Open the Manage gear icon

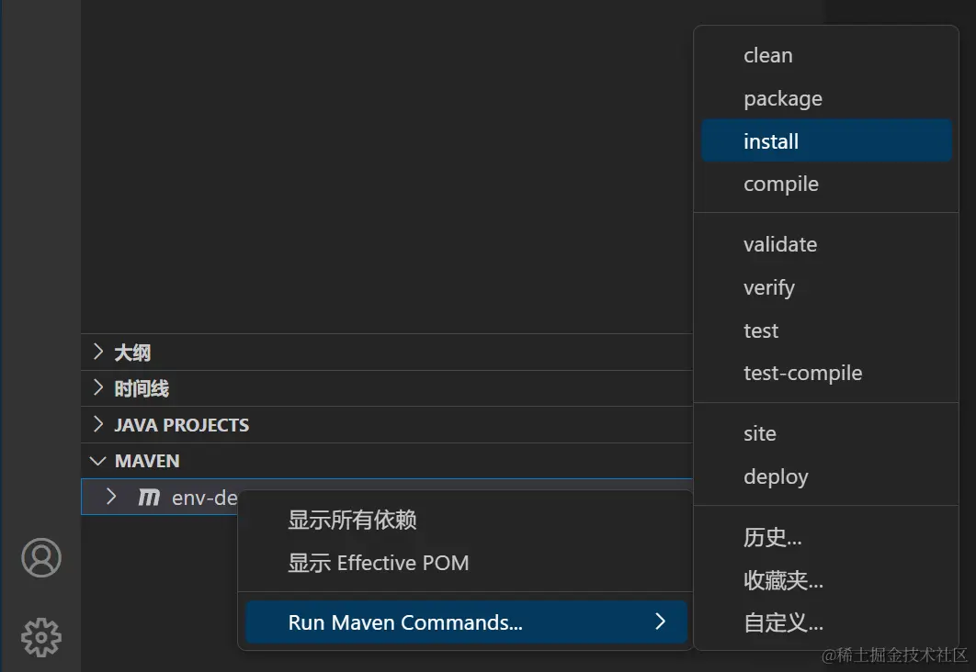(41, 636)
